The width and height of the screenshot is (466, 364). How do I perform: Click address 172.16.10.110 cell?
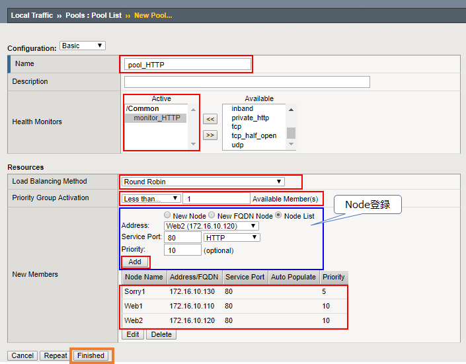(192, 306)
